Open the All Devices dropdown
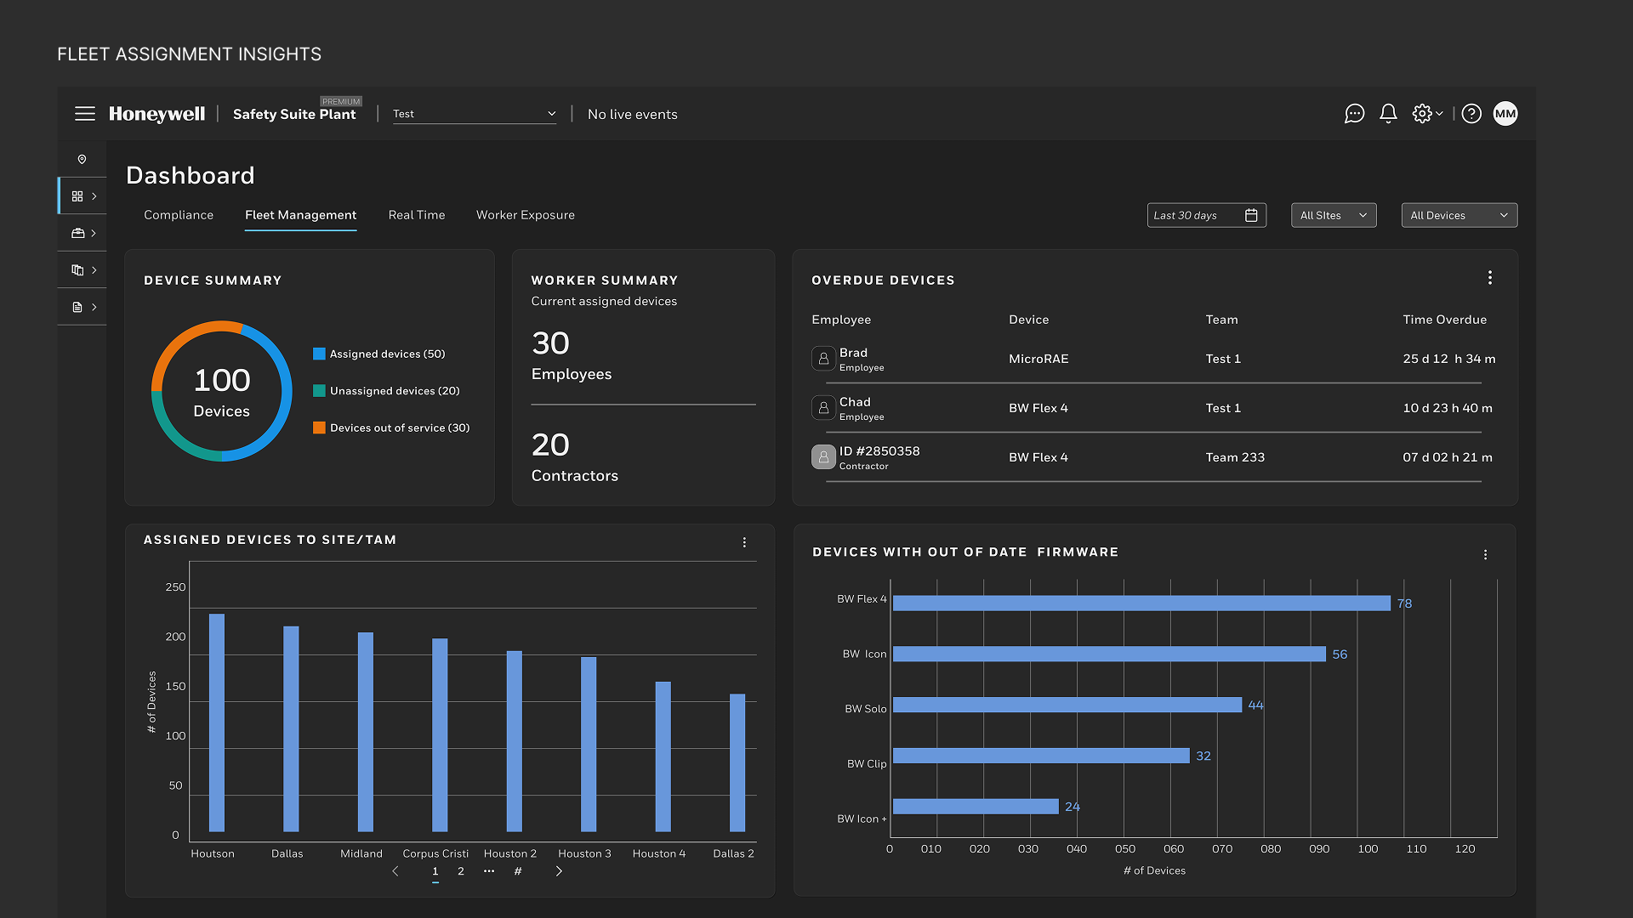This screenshot has height=918, width=1633. pyautogui.click(x=1459, y=216)
